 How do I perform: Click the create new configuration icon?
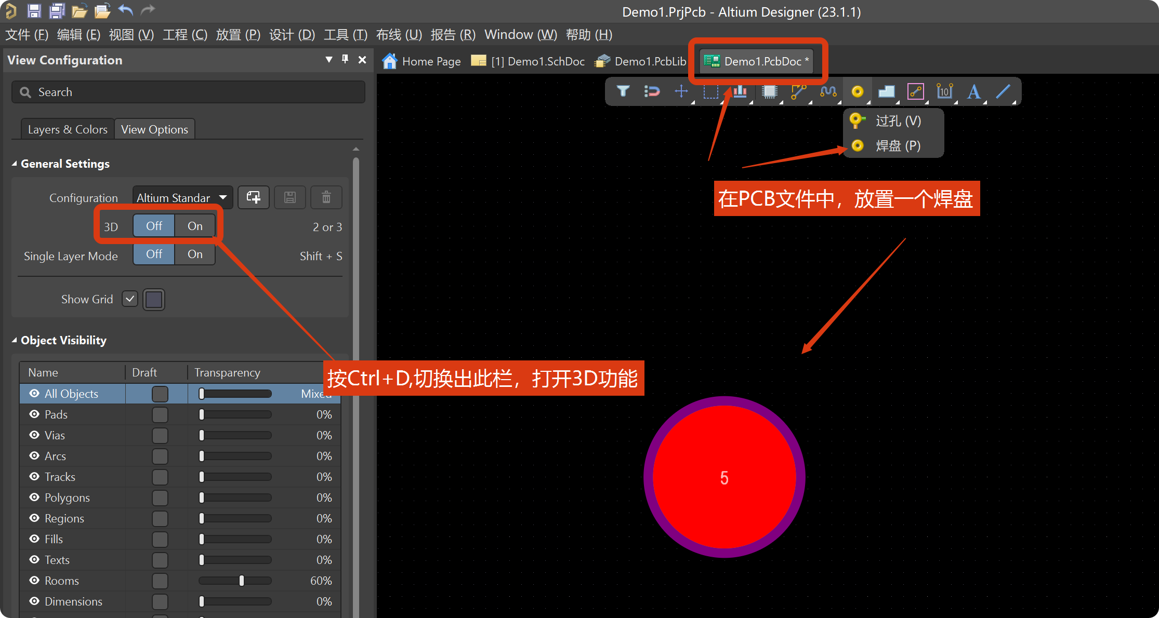point(254,197)
